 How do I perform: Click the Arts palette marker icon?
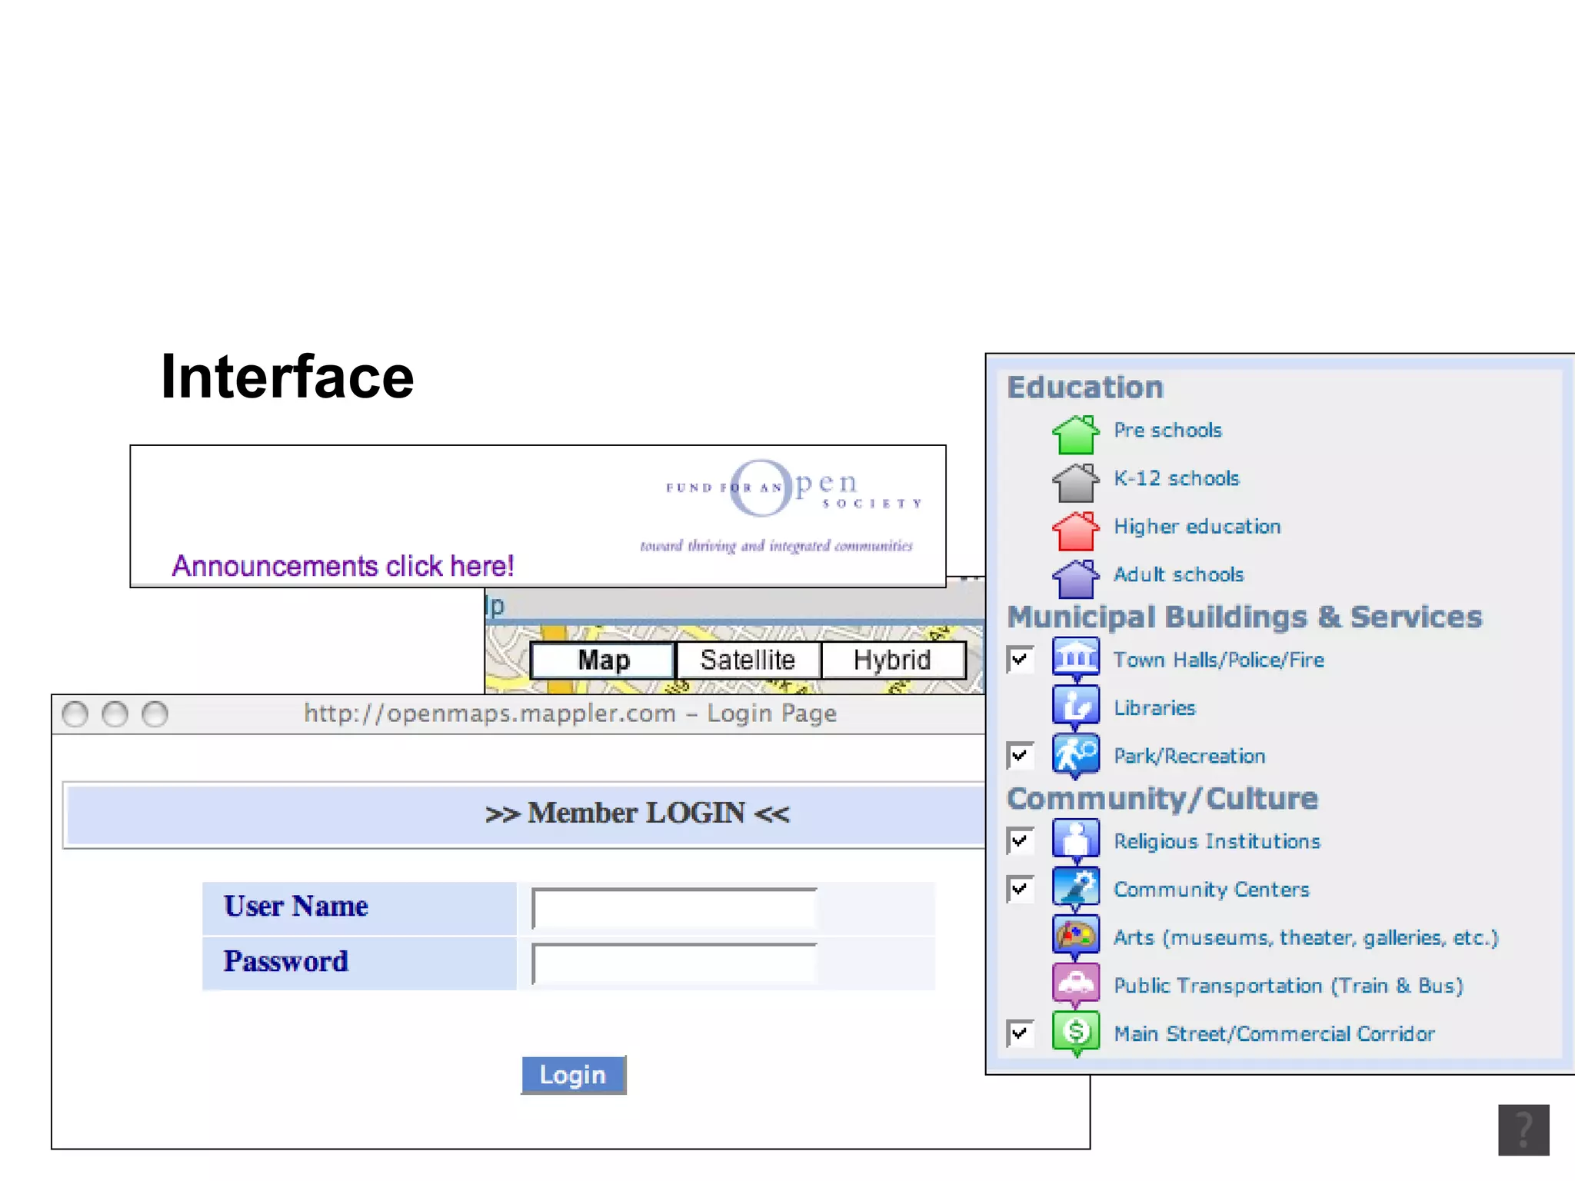(x=1075, y=935)
